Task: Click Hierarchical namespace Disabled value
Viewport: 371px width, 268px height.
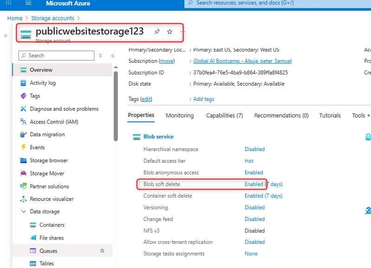Action: [255, 149]
